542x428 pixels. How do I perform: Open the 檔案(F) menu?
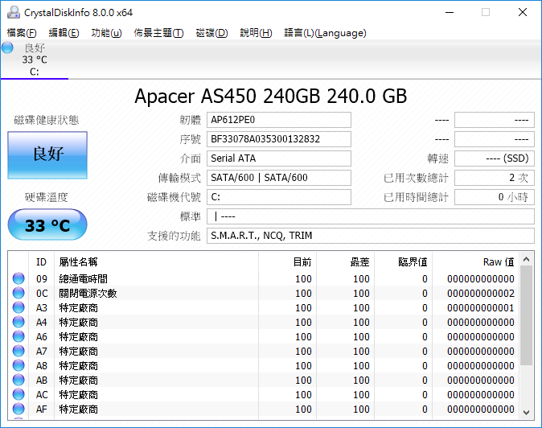click(x=22, y=33)
